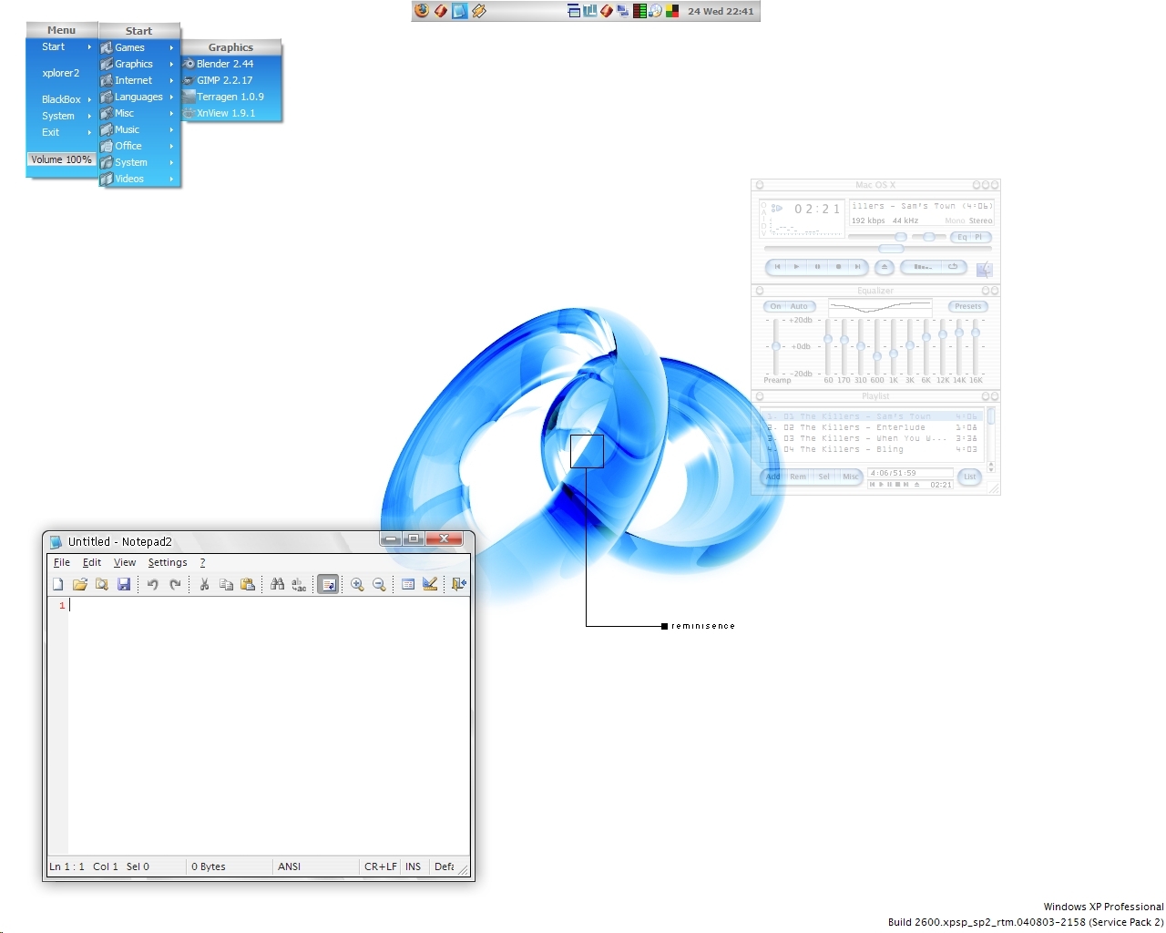Expand the Languages submenu
The image size is (1166, 933).
138,97
